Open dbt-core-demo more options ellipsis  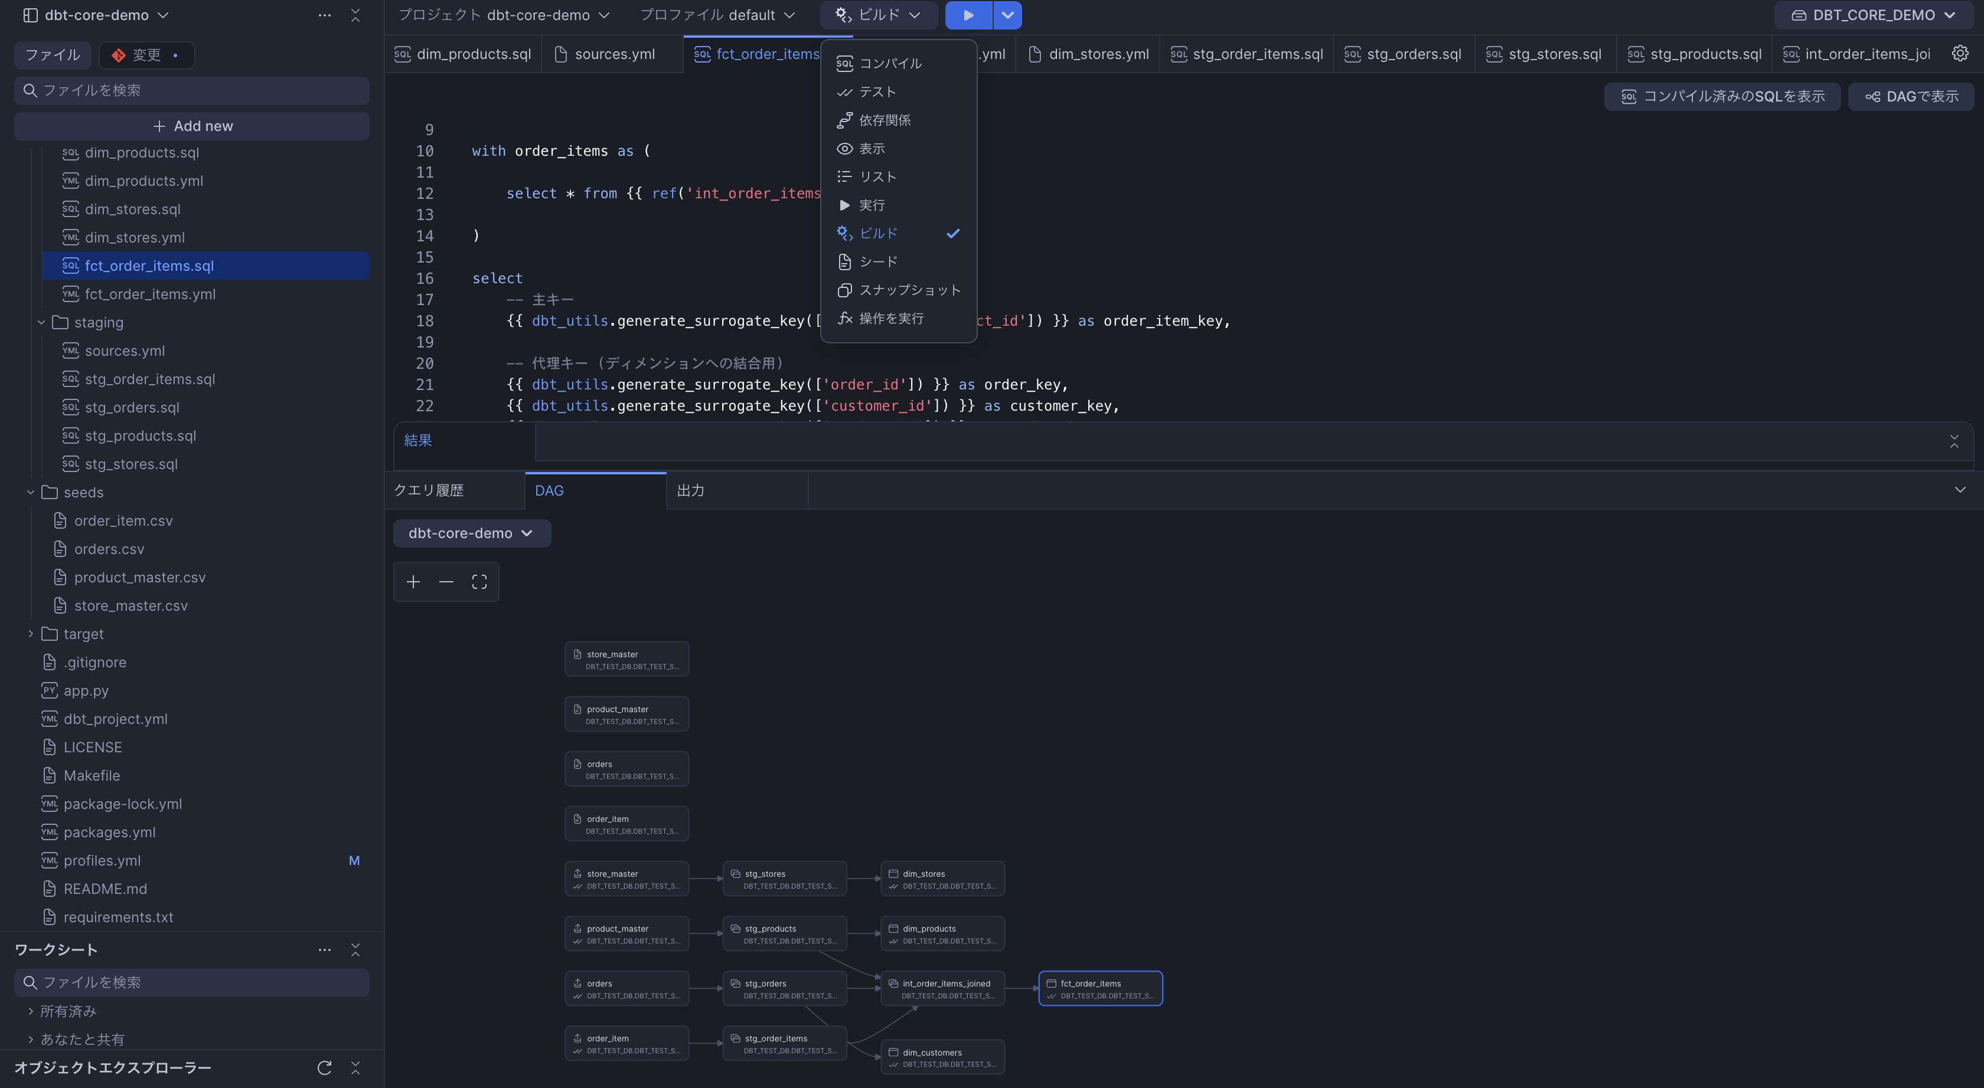coord(324,15)
